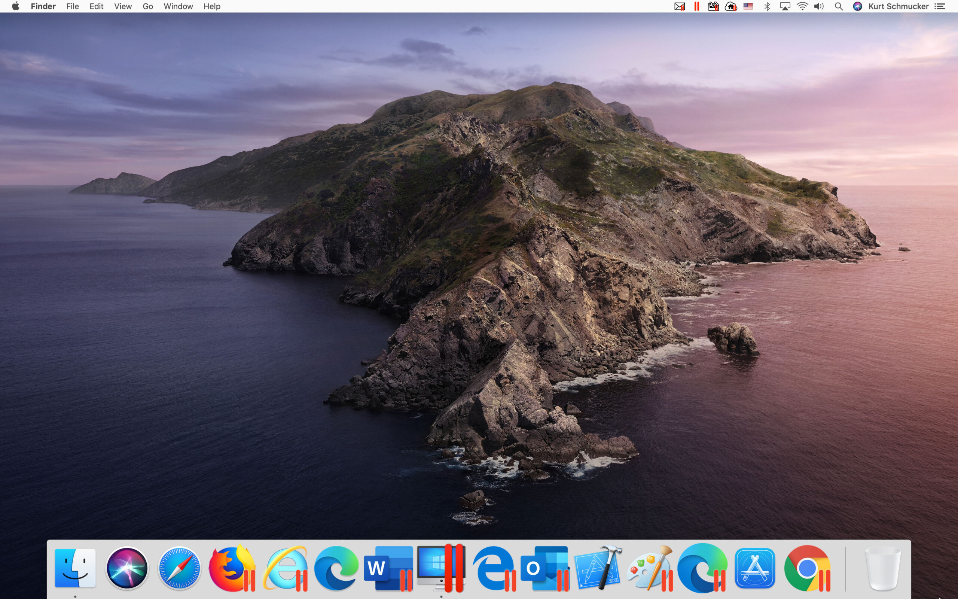Open the Parallels Toolbox menu bar icon

pos(713,6)
